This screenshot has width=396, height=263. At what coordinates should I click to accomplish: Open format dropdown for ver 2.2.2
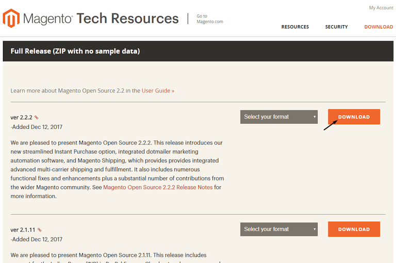click(x=279, y=117)
